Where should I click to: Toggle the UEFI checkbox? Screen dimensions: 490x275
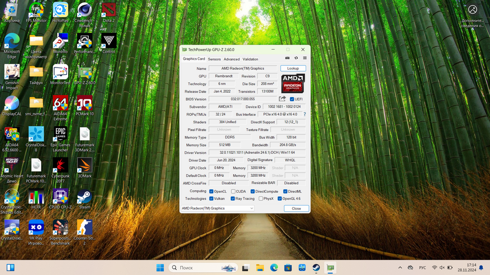tap(292, 99)
